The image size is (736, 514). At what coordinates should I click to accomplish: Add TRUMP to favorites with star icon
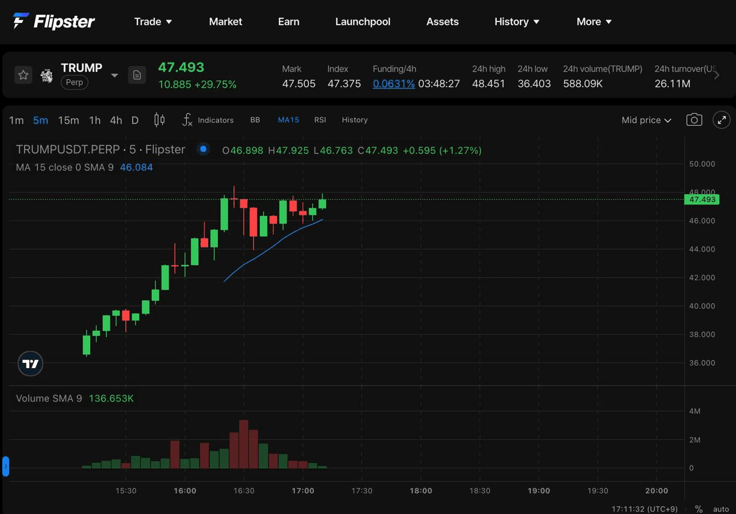23,75
